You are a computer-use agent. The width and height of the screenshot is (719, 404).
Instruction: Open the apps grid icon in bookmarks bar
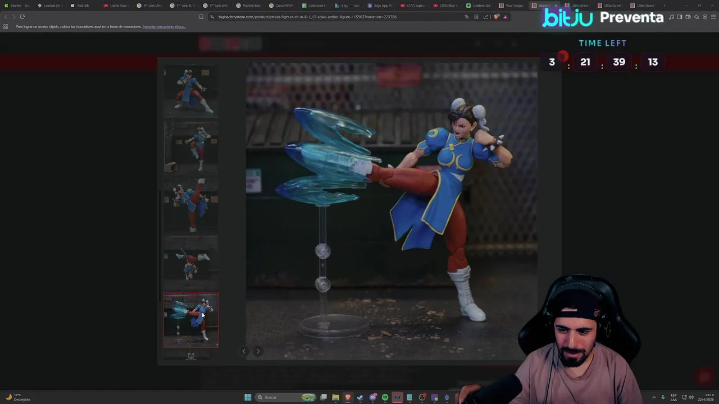(x=6, y=26)
